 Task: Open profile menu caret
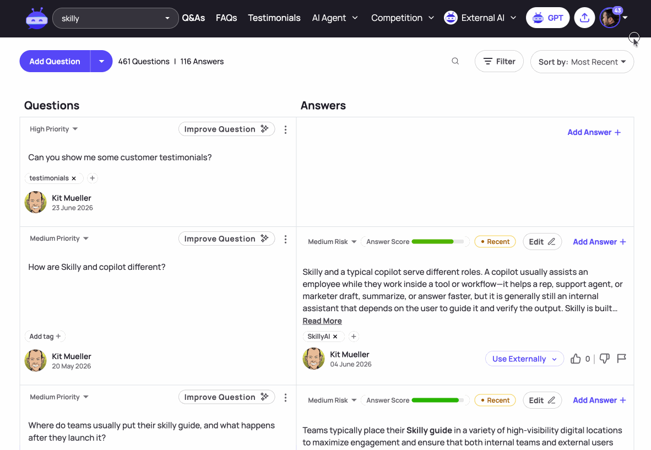point(625,18)
